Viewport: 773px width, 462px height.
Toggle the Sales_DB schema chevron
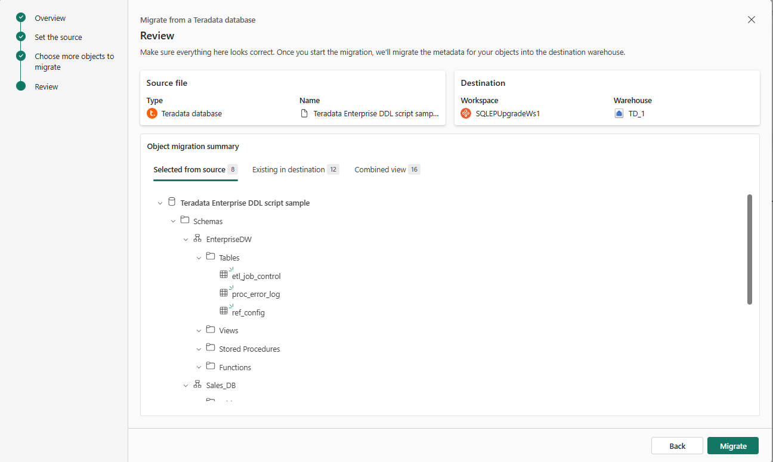(186, 386)
